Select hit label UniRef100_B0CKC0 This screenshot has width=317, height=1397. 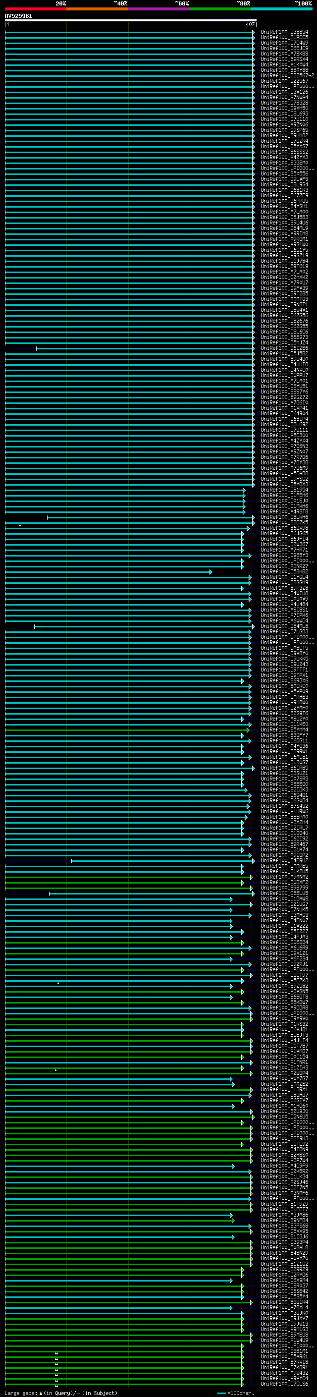[284, 686]
